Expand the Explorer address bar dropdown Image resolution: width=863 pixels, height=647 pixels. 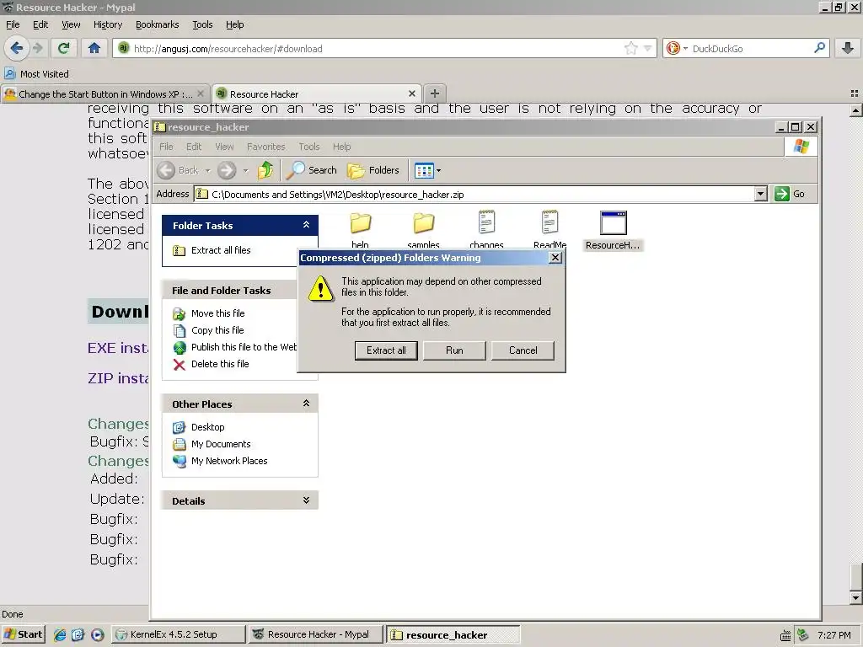(761, 194)
